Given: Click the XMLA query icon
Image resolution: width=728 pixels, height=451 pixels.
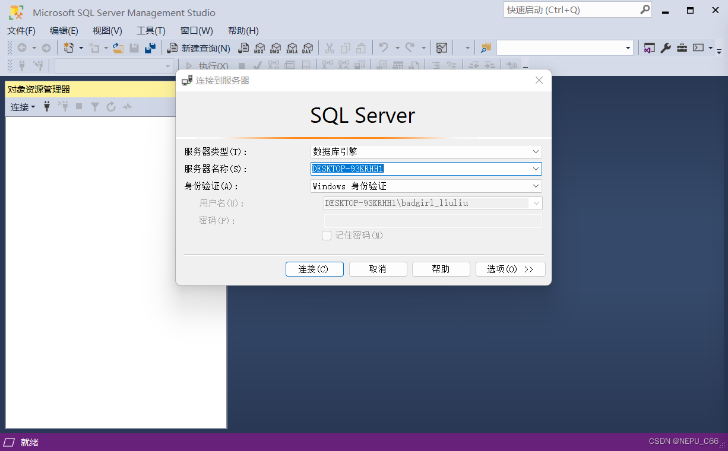Looking at the screenshot, I should (292, 48).
